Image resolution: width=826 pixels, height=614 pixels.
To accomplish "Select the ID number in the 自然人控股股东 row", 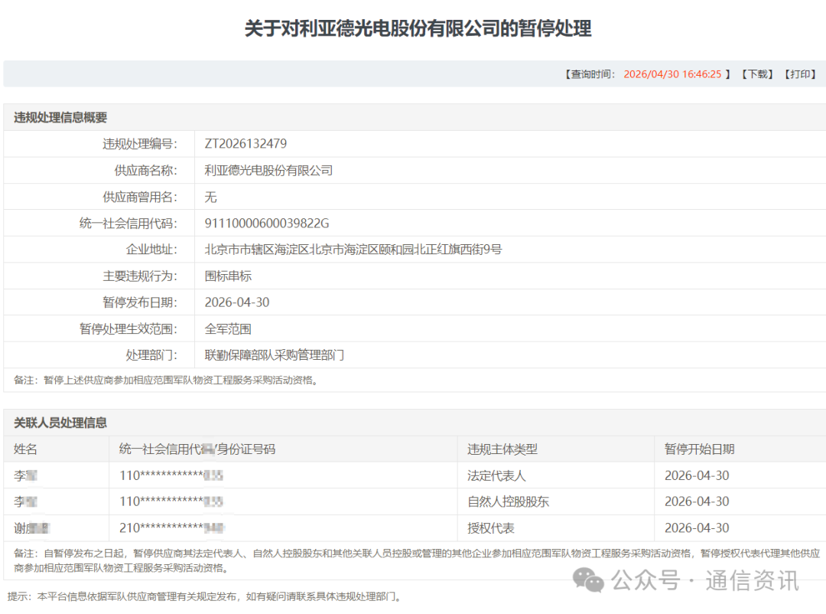I will [171, 501].
